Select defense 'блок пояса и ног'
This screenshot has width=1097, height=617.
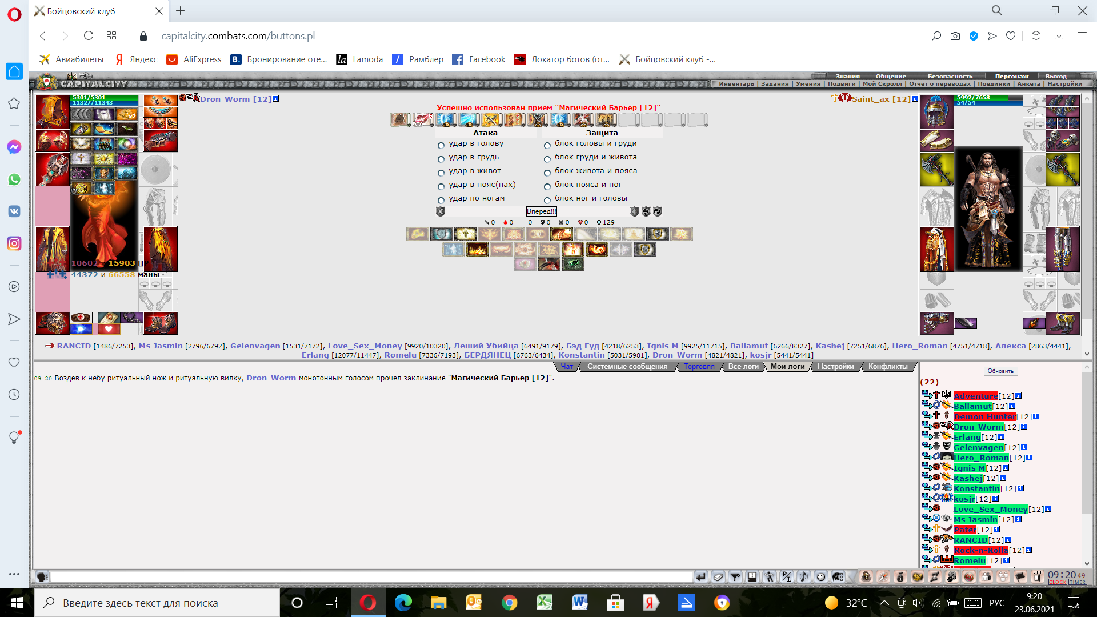coord(547,186)
